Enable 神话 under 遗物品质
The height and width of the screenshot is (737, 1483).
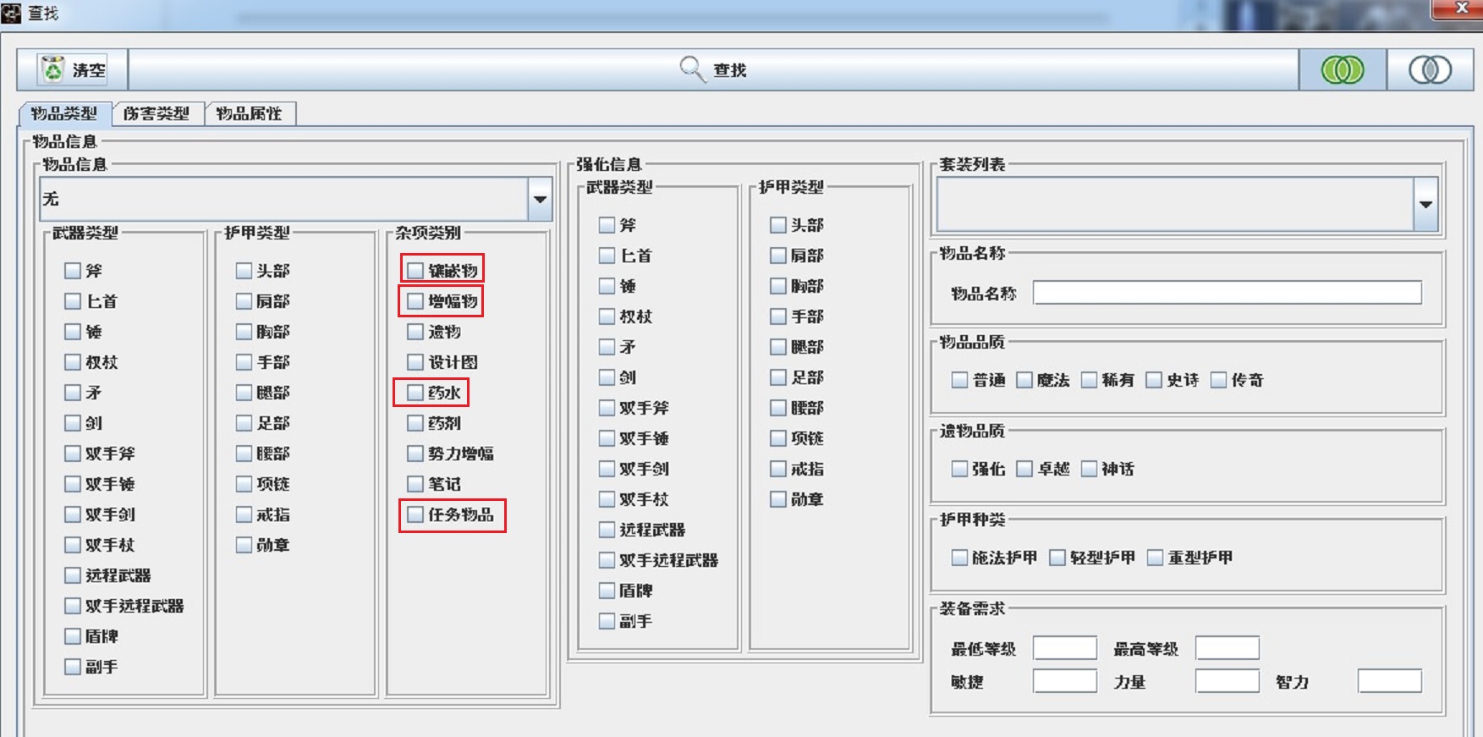click(x=1090, y=469)
